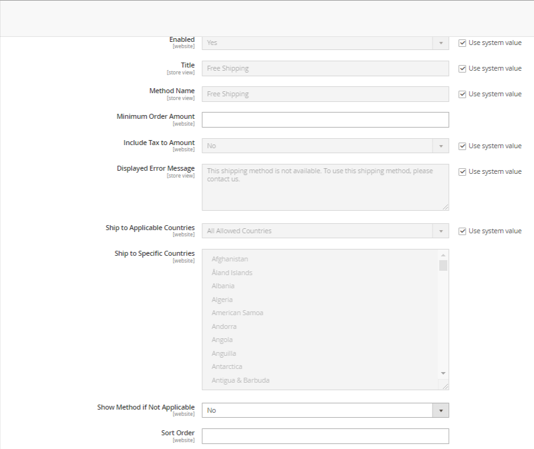Open the Enabled dropdown
This screenshot has height=449, width=534.
(x=325, y=43)
